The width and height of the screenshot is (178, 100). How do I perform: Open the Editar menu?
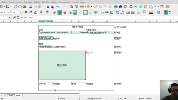[4, 2]
